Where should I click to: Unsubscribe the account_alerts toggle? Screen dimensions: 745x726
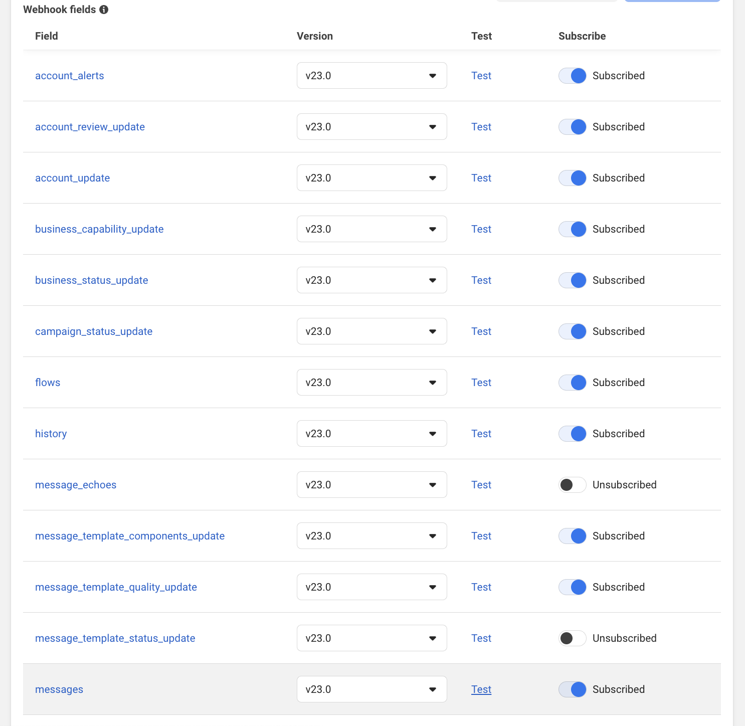click(572, 76)
